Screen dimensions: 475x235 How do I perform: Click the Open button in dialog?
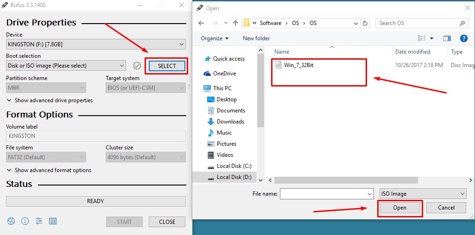[399, 208]
